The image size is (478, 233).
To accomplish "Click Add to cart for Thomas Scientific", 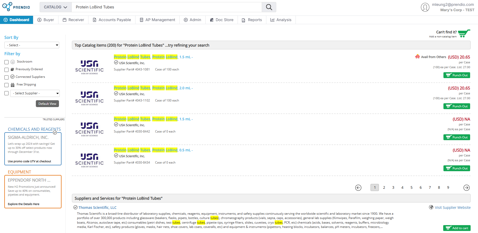I will click(457, 228).
